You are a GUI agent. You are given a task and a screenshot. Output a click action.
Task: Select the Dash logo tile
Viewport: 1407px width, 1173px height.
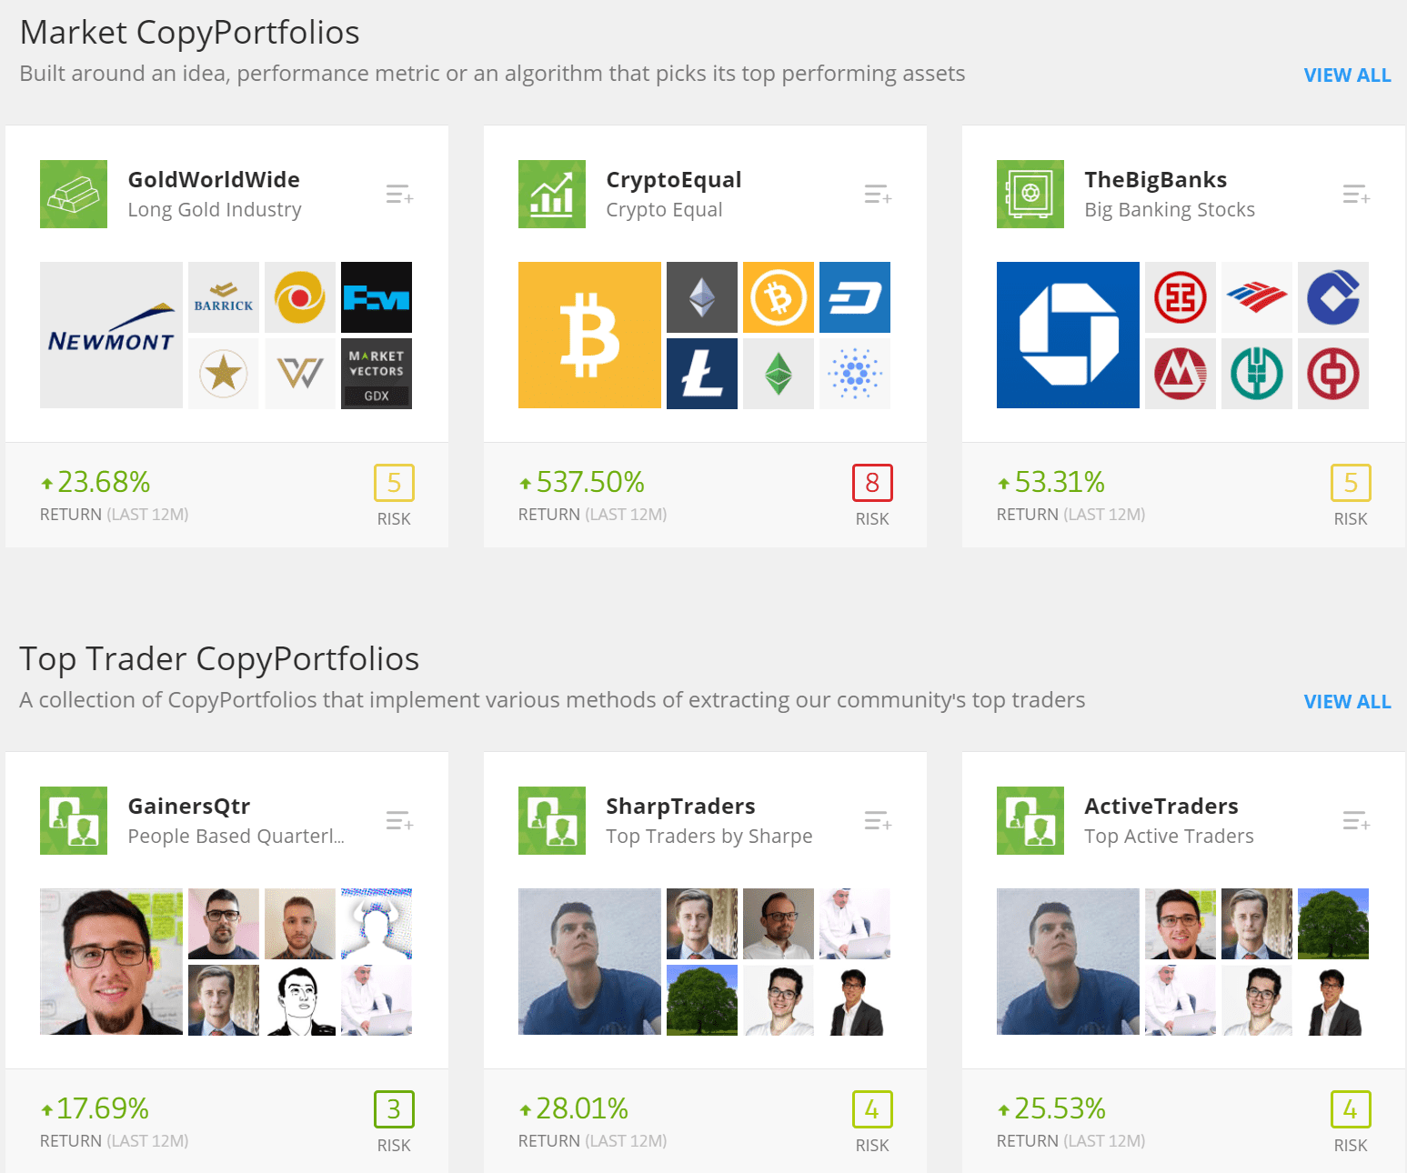pos(855,297)
